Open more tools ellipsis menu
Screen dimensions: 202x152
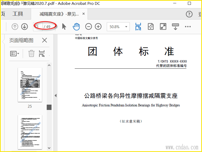[188, 27]
